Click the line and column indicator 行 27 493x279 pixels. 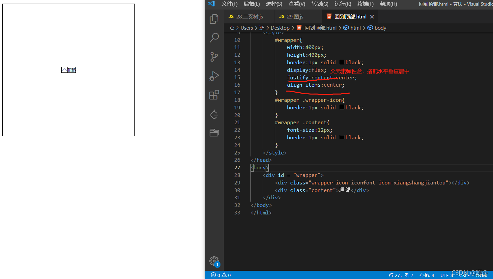[401, 275]
